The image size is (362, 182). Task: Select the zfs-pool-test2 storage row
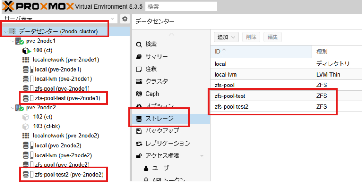pos(286,106)
